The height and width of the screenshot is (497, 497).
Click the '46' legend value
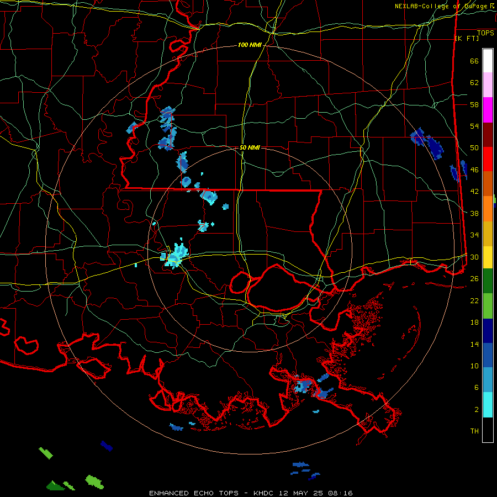coord(474,170)
